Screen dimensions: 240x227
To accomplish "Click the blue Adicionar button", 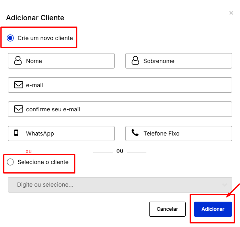I will (213, 209).
